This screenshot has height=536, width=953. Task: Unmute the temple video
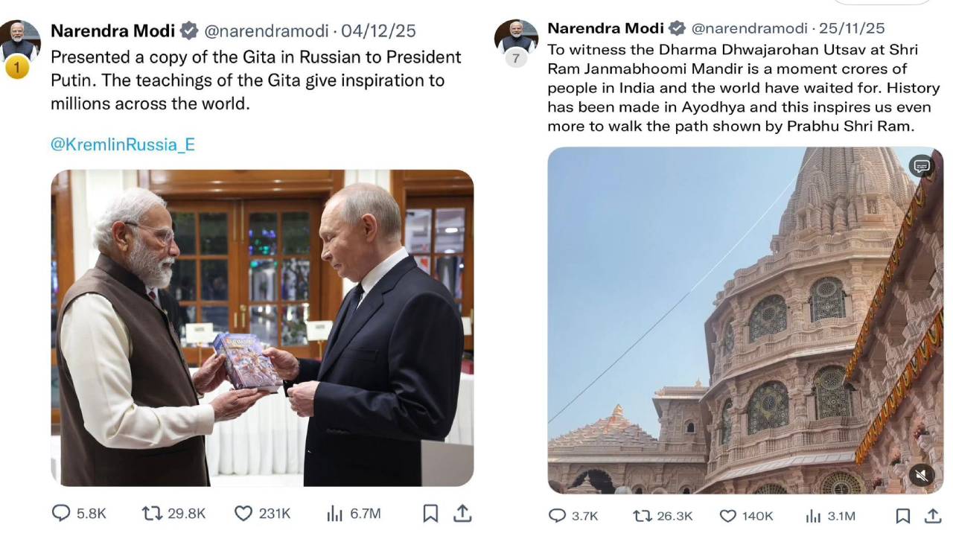pos(922,473)
